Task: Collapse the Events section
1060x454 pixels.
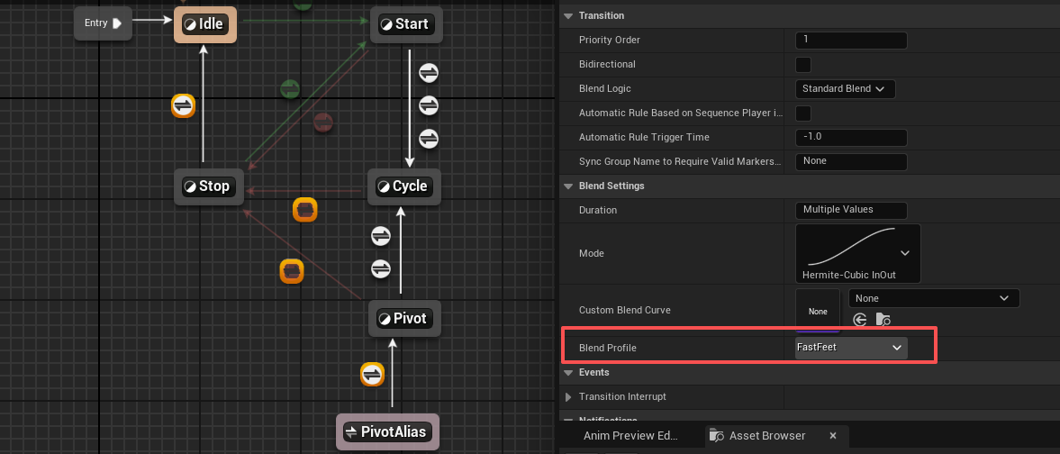Action: 568,373
